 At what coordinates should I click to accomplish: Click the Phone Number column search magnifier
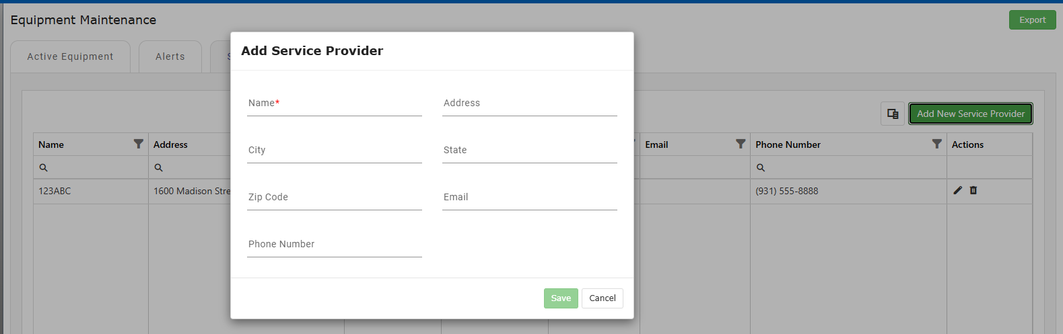tap(760, 167)
